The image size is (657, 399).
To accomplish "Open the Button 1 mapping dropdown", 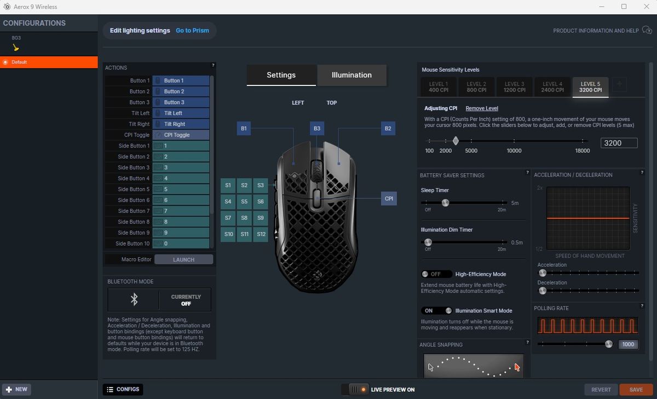I will 181,80.
